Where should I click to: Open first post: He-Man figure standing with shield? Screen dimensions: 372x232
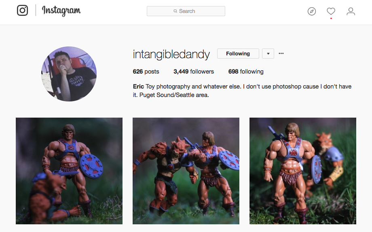[69, 171]
